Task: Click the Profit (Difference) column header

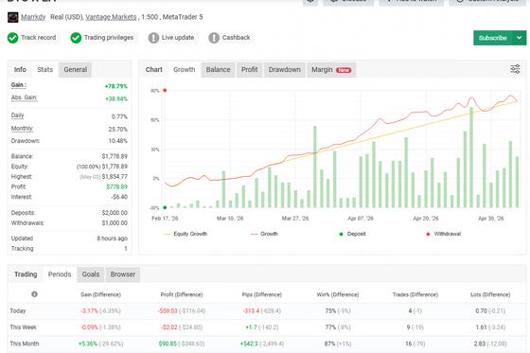Action: 182,294
